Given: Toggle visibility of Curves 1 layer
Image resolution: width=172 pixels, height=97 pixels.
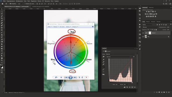Looking at the screenshot, I should [143, 33].
